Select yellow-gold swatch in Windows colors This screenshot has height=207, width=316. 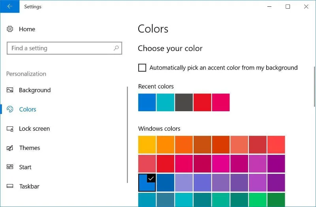(x=147, y=144)
